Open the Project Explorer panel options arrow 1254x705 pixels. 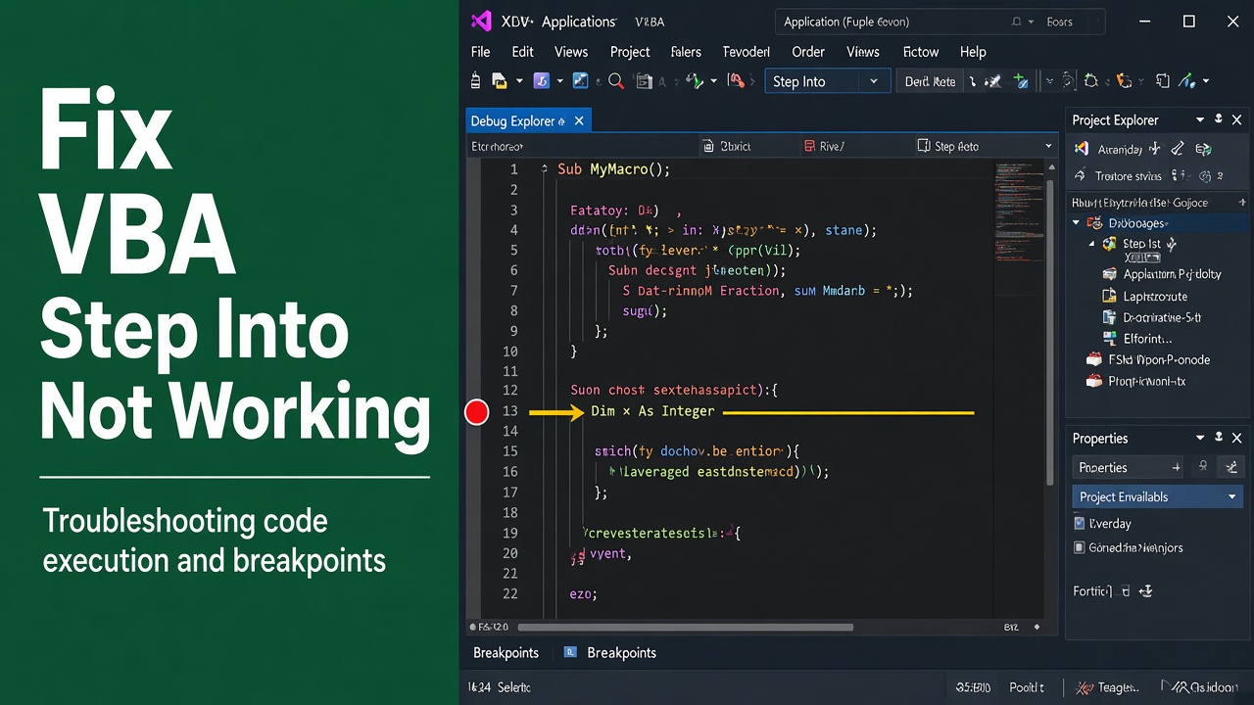click(x=1200, y=119)
